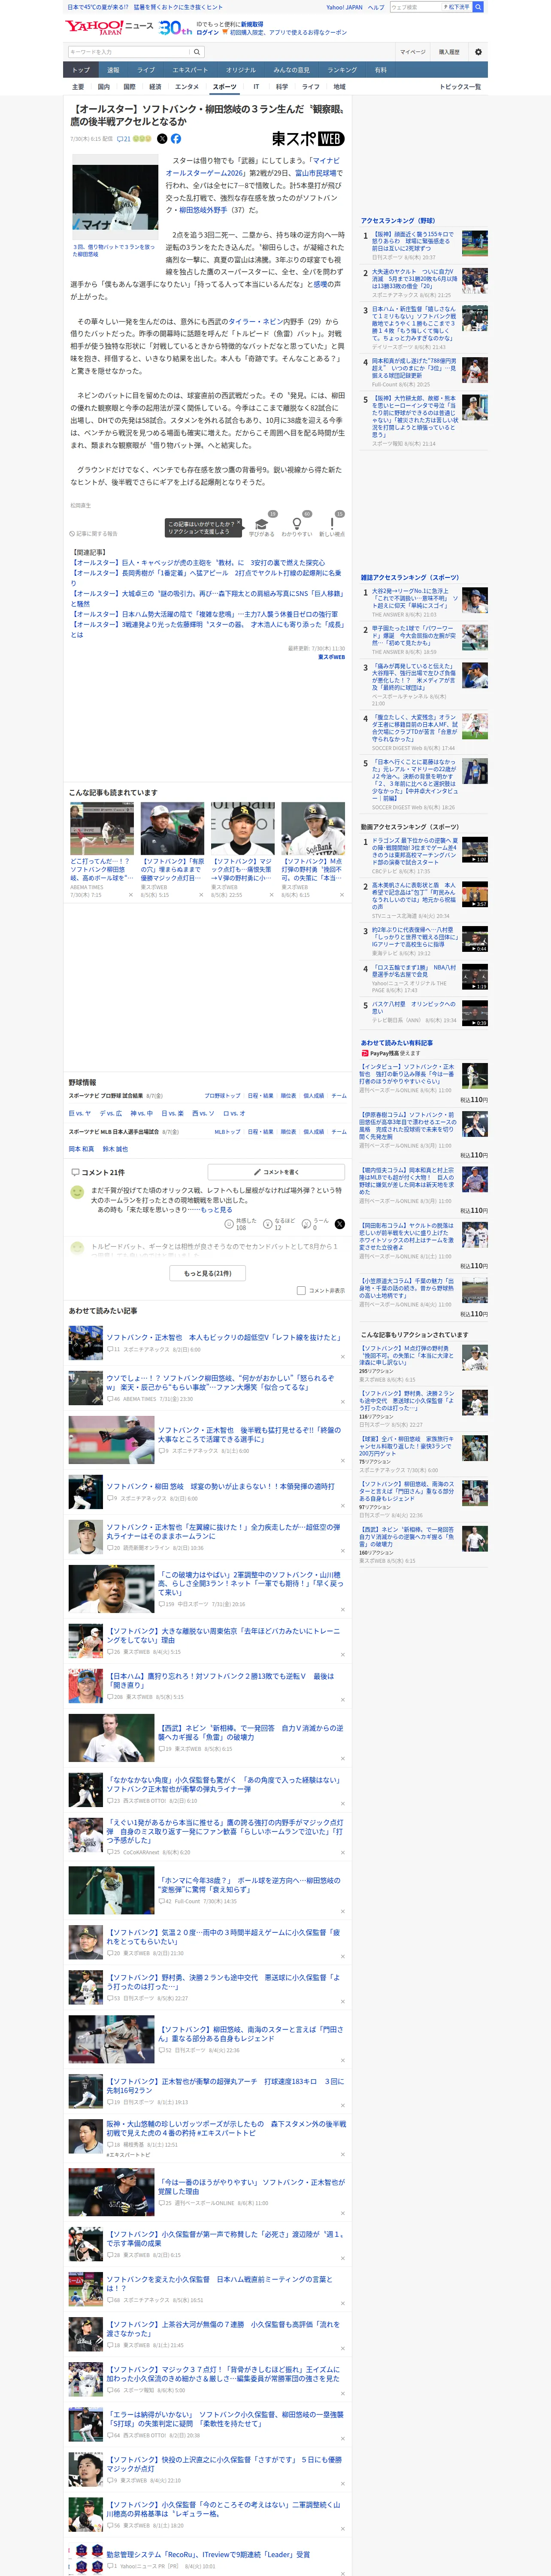Click the keyword search magnifier icon
Screen dimensions: 551x2576
(x=197, y=52)
